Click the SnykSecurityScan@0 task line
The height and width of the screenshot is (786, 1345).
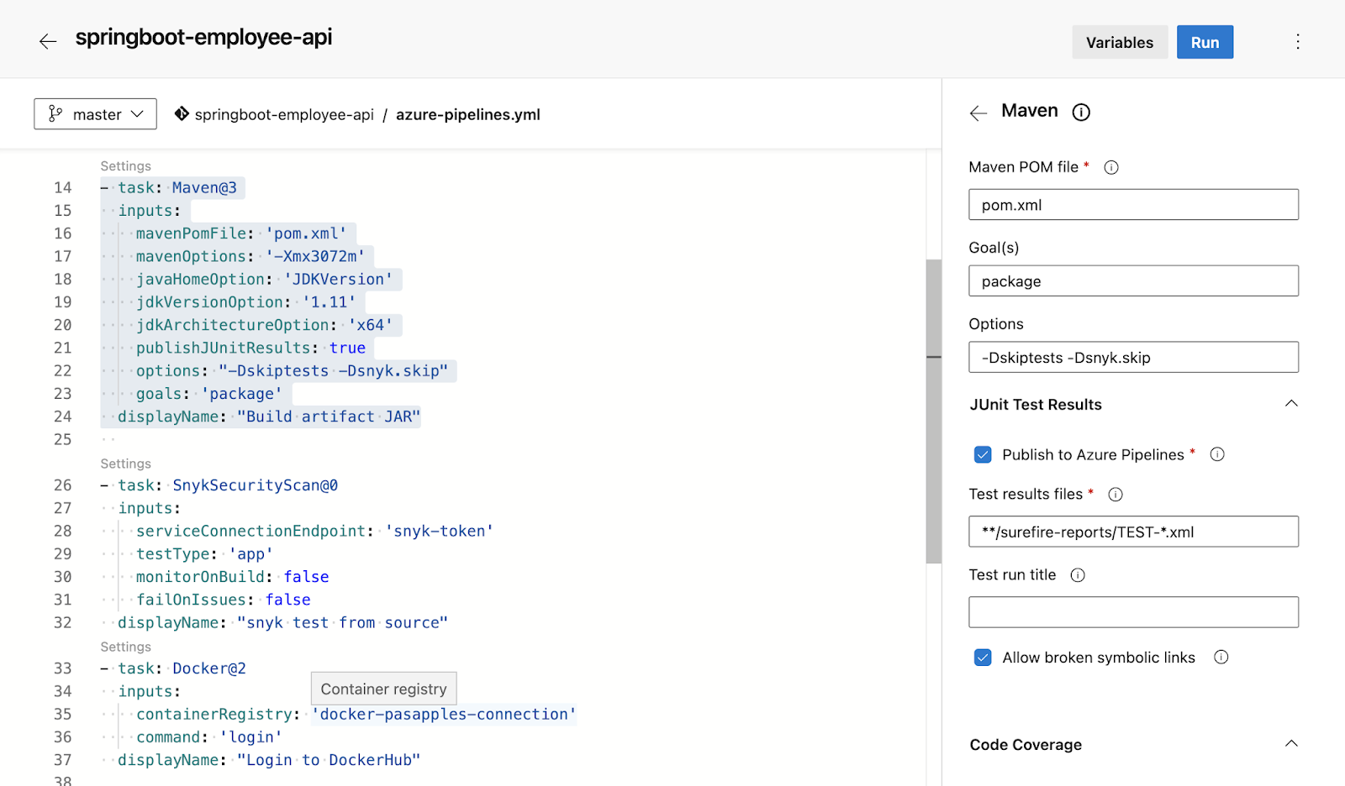219,485
